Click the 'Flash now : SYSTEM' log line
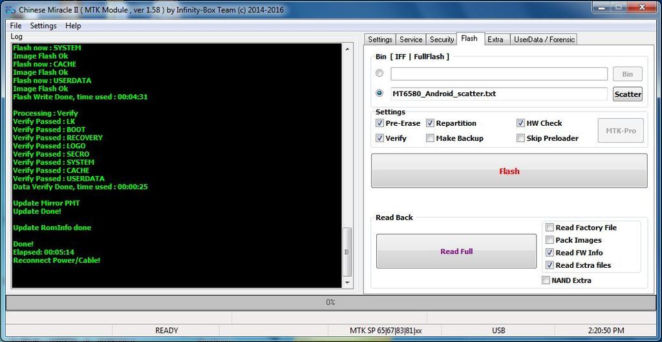662x342 pixels. click(x=47, y=48)
